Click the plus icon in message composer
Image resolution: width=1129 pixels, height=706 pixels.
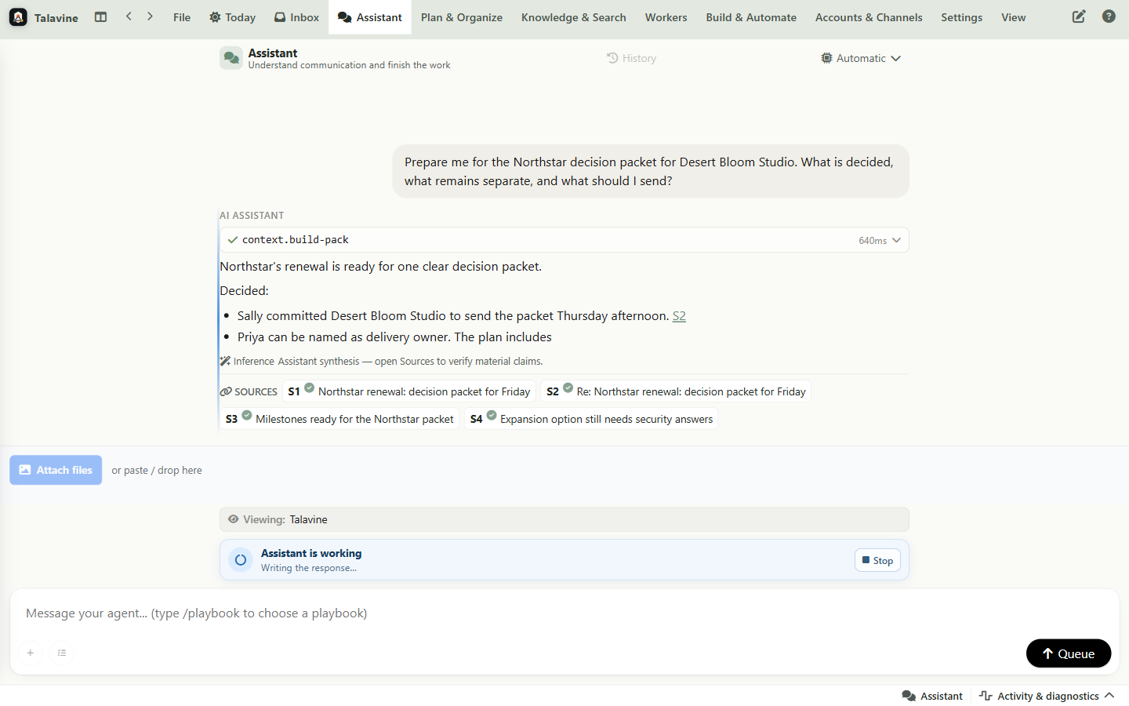(x=31, y=653)
